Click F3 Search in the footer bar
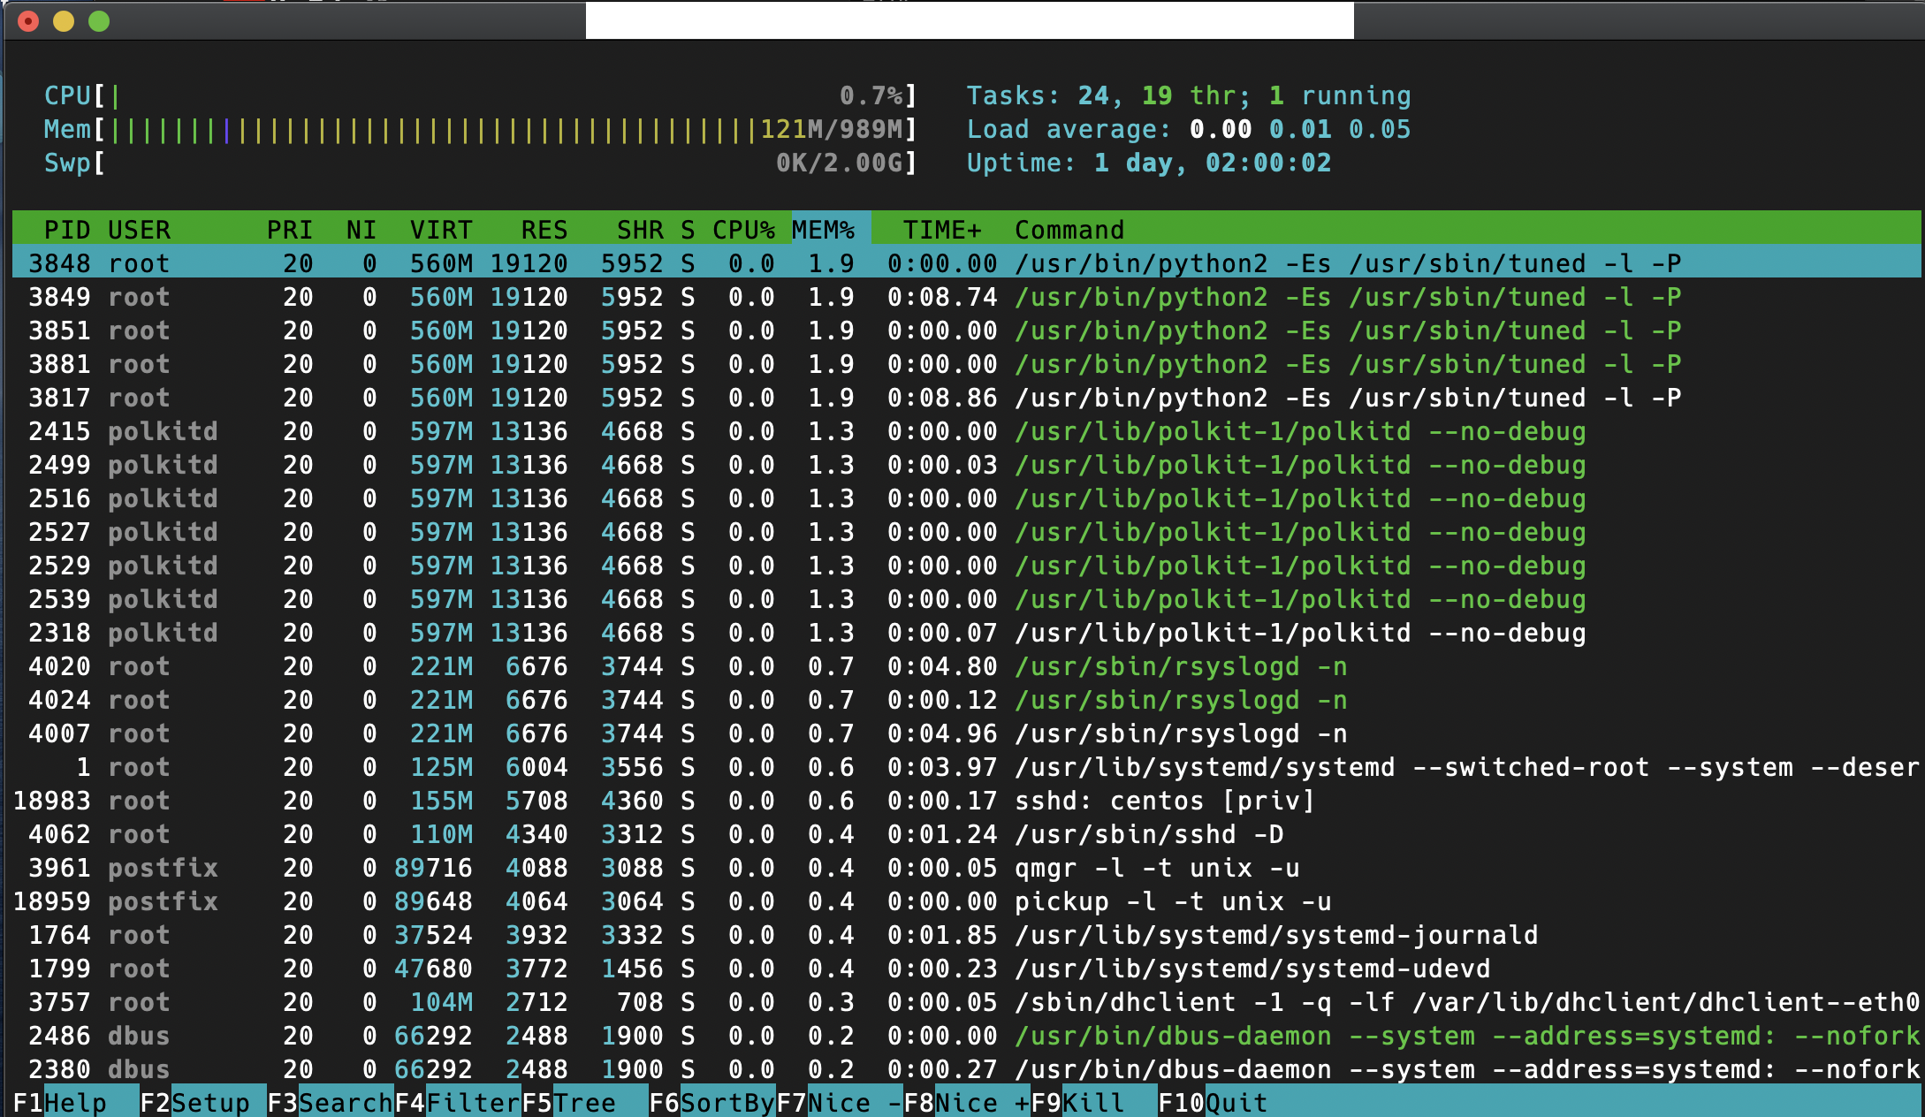1925x1117 pixels. pyautogui.click(x=329, y=1102)
